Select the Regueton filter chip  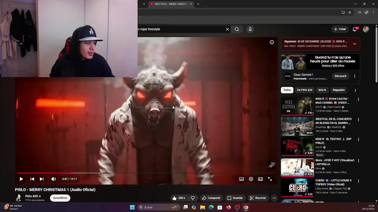click(x=339, y=90)
